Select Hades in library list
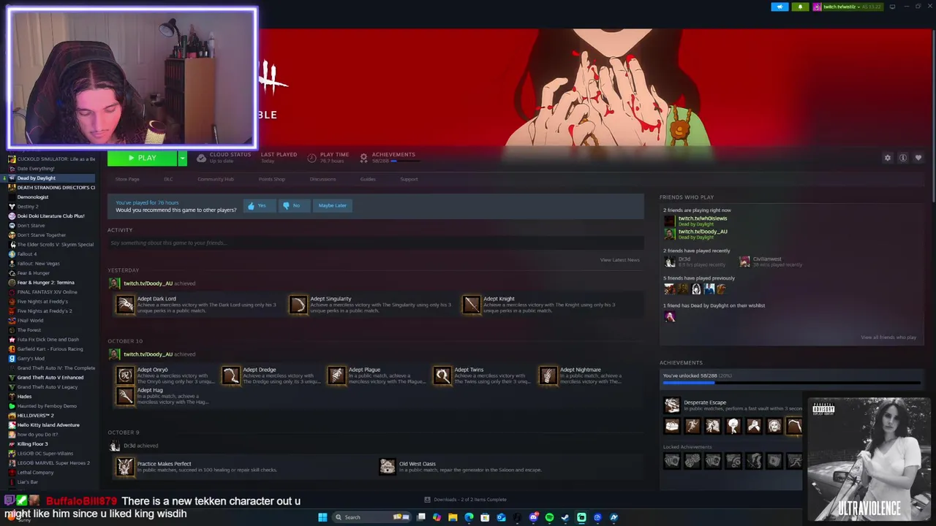Image resolution: width=936 pixels, height=526 pixels. tap(24, 397)
